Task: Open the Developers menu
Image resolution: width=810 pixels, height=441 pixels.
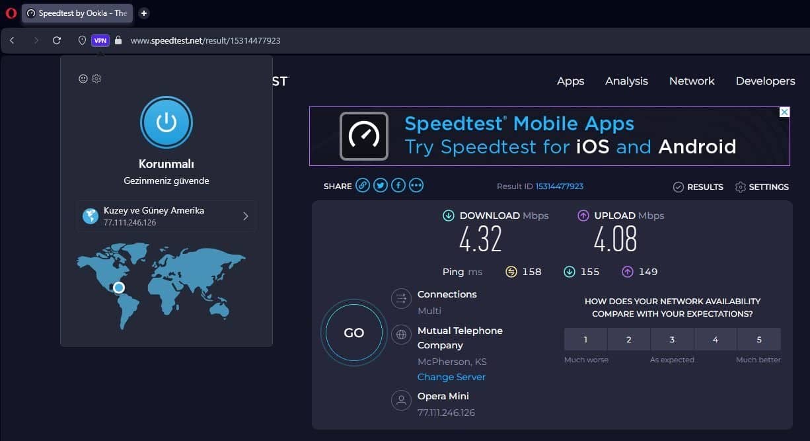Action: (x=765, y=81)
